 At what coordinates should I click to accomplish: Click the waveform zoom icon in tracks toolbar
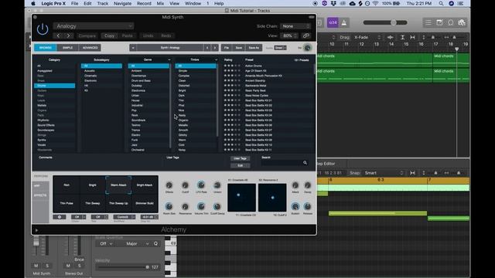point(390,37)
